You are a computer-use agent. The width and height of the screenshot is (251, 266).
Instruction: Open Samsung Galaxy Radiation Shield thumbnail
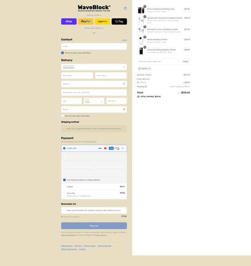click(141, 51)
